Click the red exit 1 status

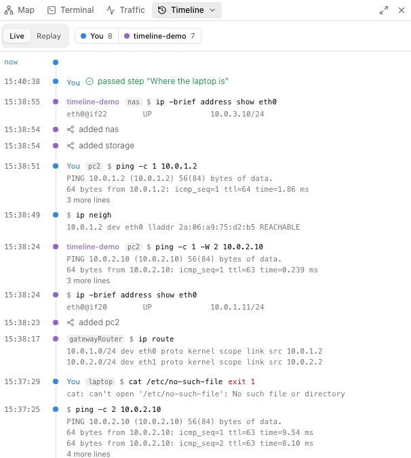pos(241,381)
